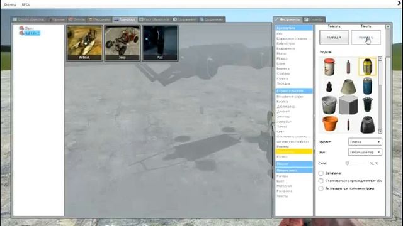Select the Воздушные шары tool
This screenshot has width=403, height=226.
(x=290, y=97)
